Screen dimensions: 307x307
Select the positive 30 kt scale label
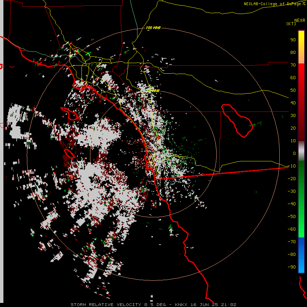(293, 116)
